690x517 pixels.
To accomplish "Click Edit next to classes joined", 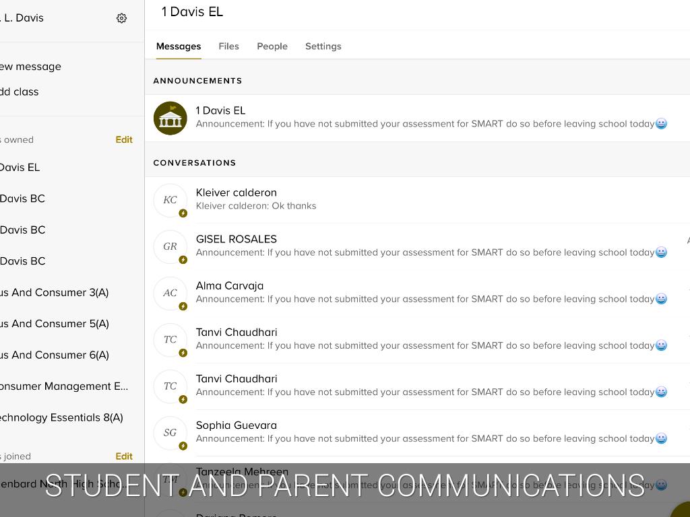I will click(124, 456).
